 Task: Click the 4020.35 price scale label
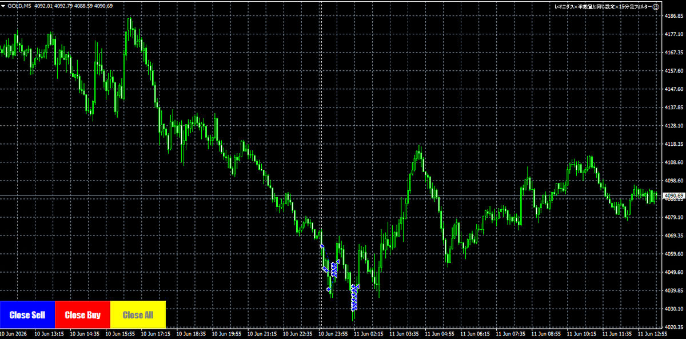(x=675, y=327)
